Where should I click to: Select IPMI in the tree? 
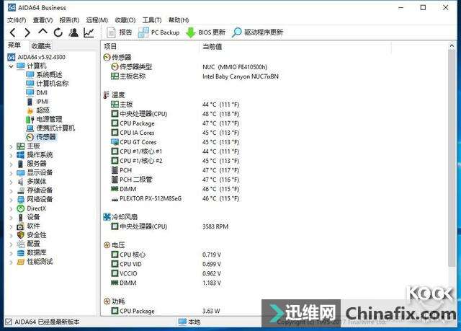pos(37,102)
